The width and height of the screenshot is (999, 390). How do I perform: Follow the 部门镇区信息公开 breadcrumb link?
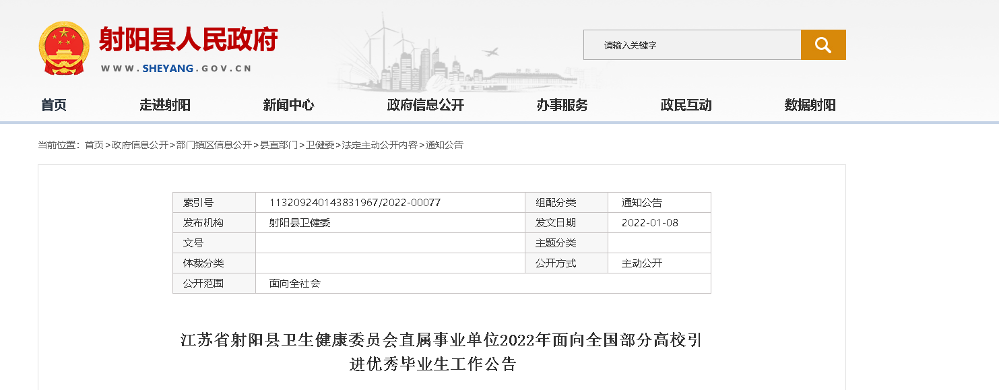(x=214, y=145)
